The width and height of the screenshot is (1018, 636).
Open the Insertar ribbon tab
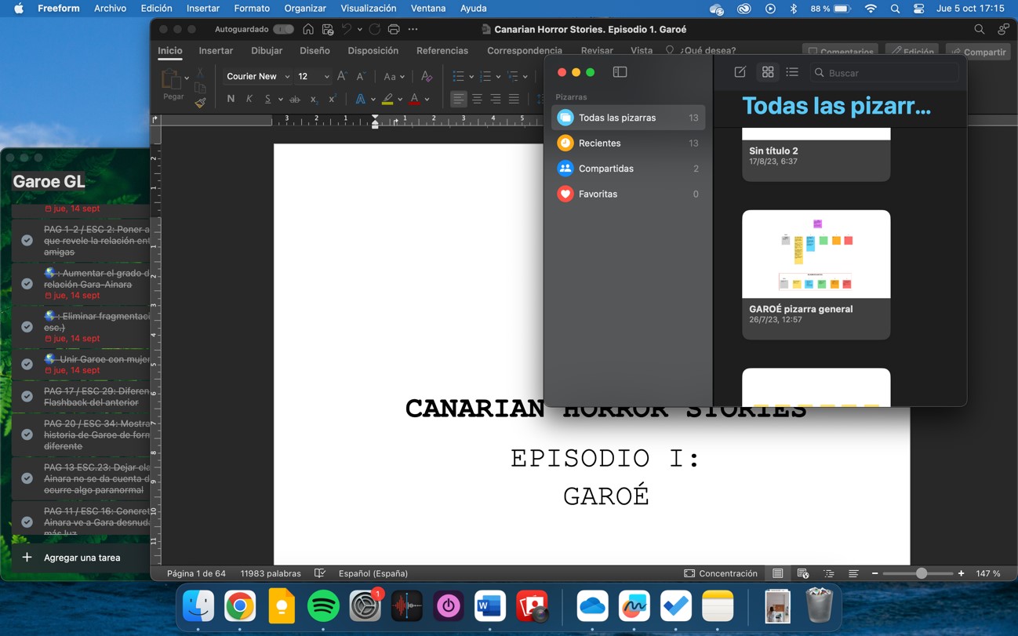pos(216,50)
